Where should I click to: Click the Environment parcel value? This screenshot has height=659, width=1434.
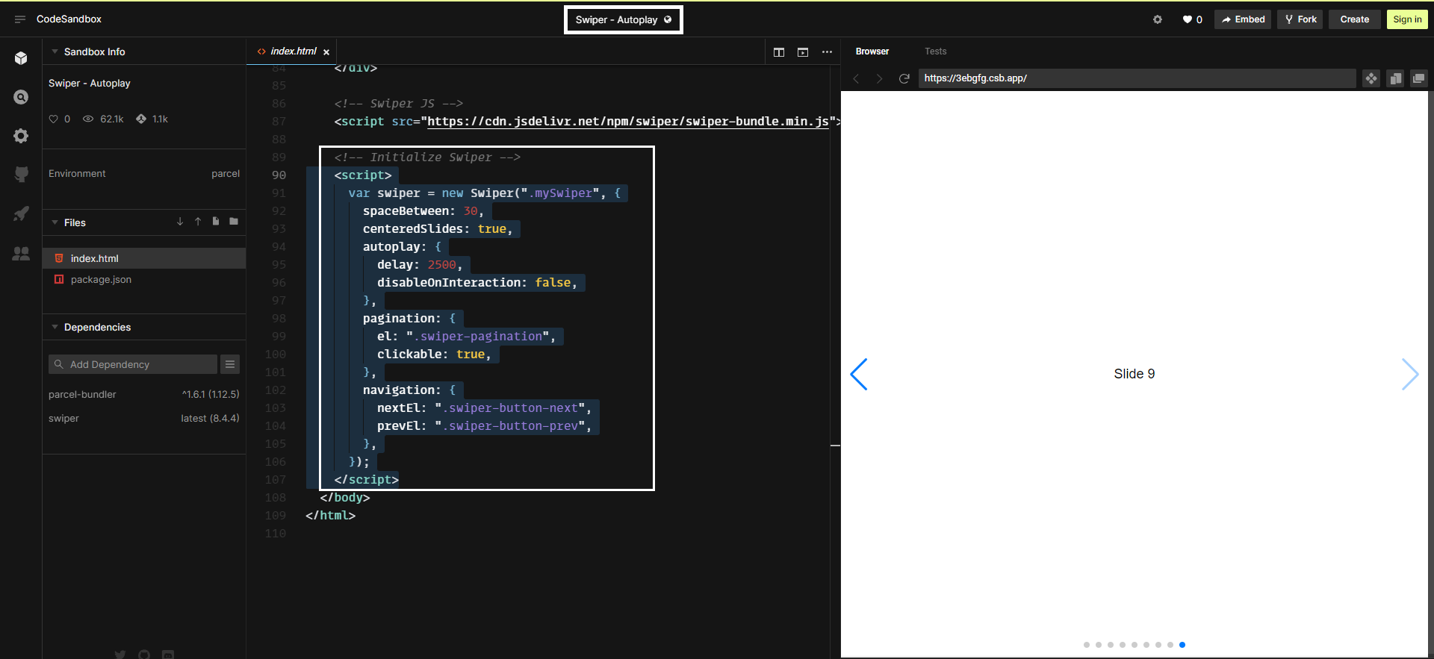coord(226,173)
